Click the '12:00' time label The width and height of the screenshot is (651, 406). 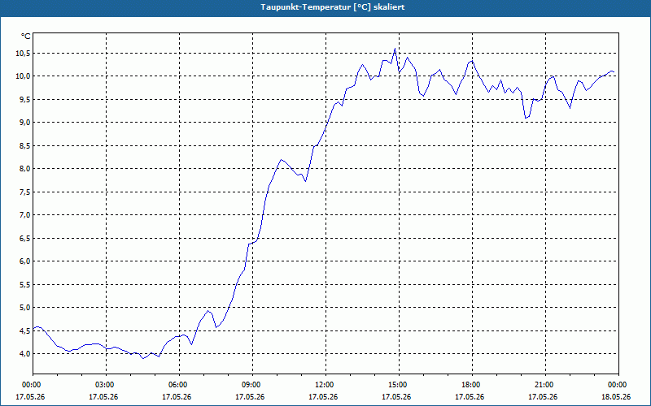point(325,385)
